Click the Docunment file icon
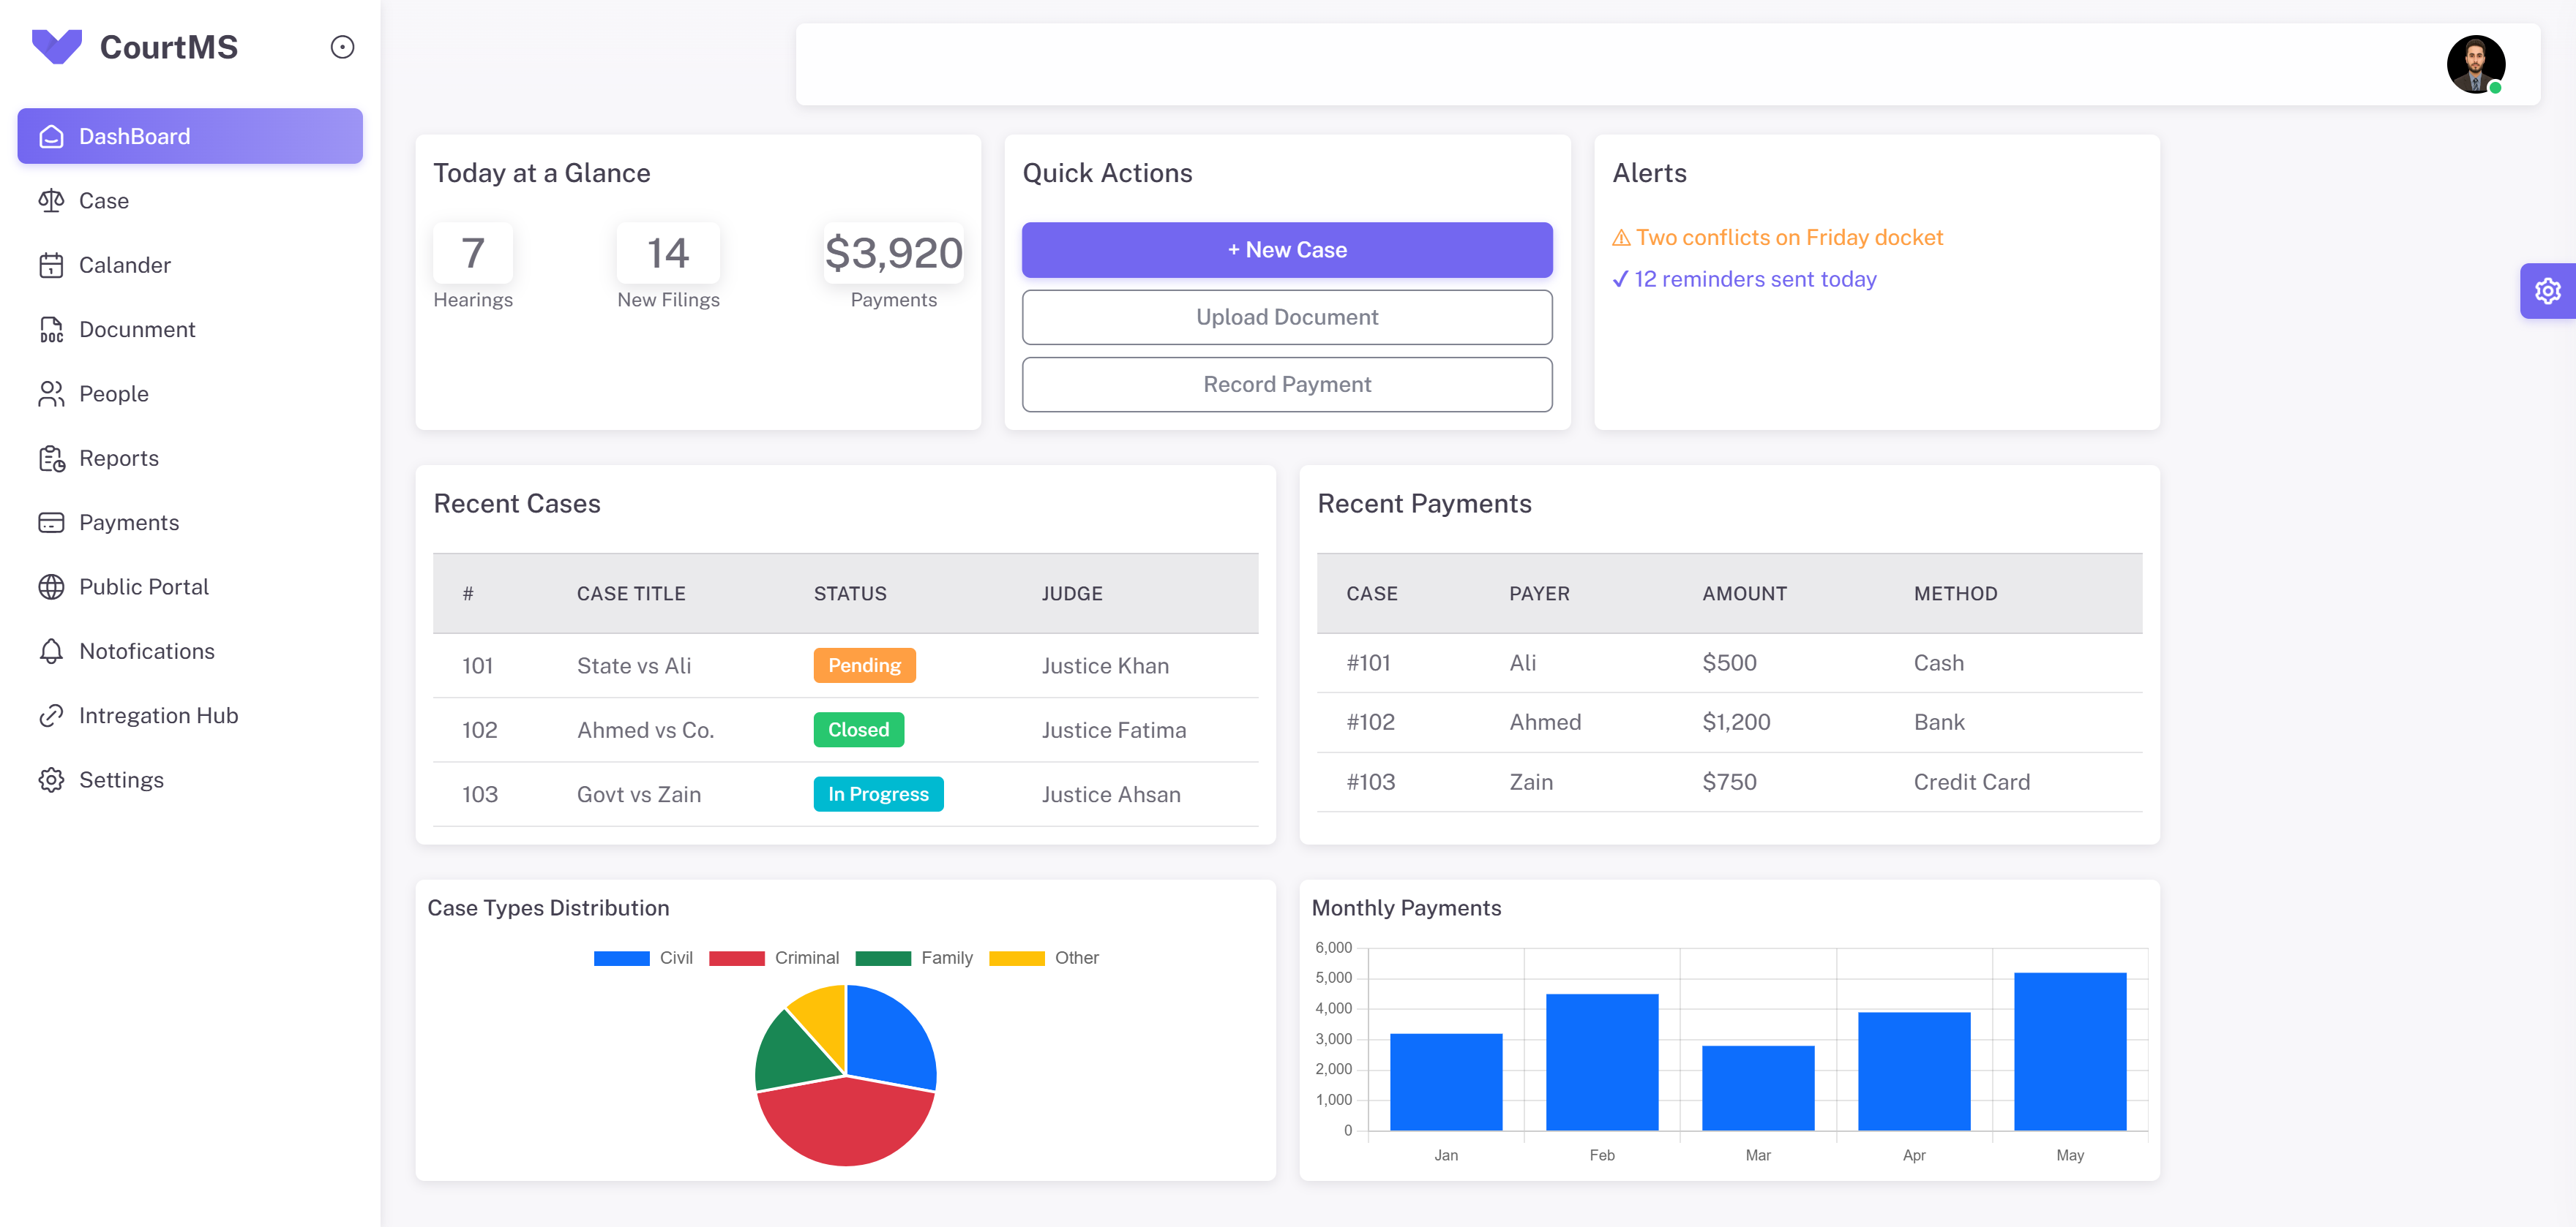Viewport: 2576px width, 1227px height. click(x=51, y=330)
